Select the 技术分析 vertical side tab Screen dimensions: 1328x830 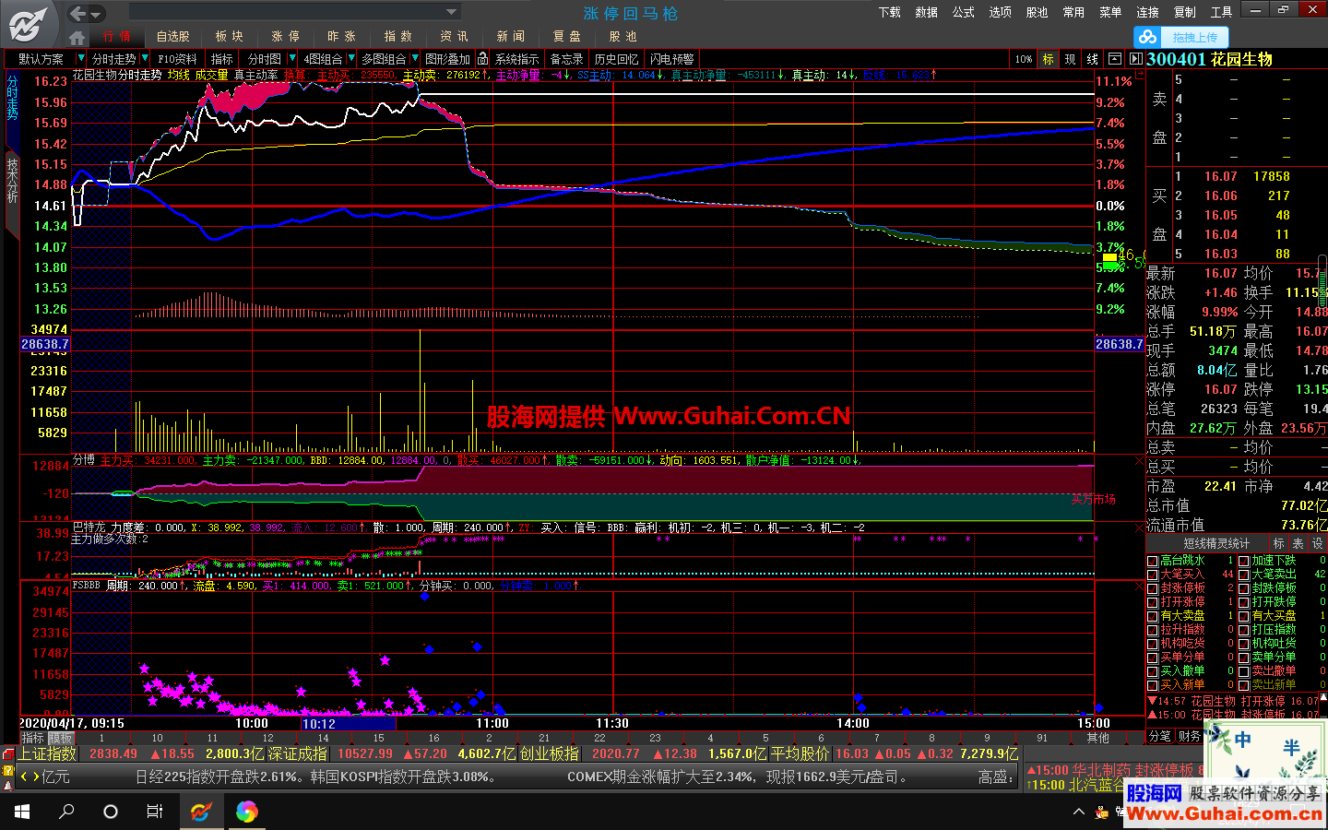[x=12, y=181]
